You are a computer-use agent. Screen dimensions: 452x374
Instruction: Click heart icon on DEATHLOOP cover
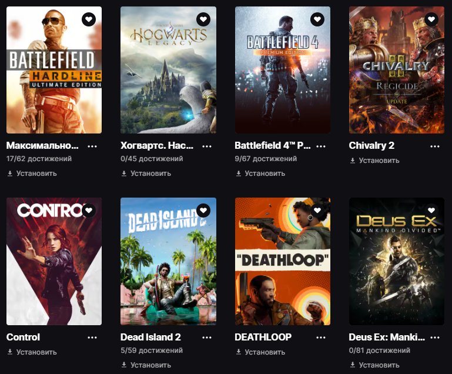(x=317, y=210)
